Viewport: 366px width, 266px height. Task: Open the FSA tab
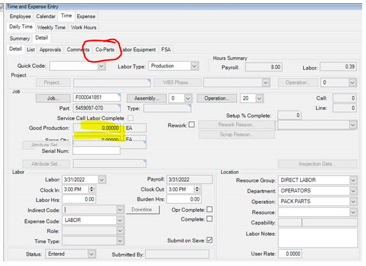(x=166, y=49)
